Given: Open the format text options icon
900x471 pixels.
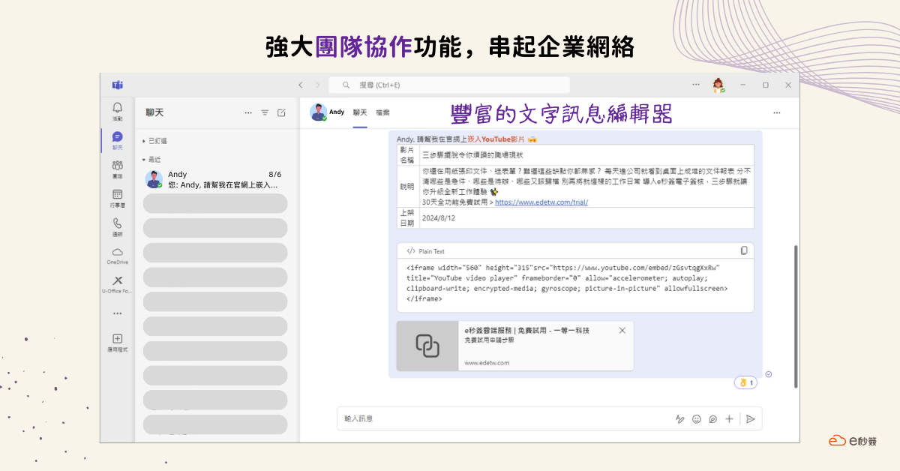Looking at the screenshot, I should pyautogui.click(x=679, y=419).
